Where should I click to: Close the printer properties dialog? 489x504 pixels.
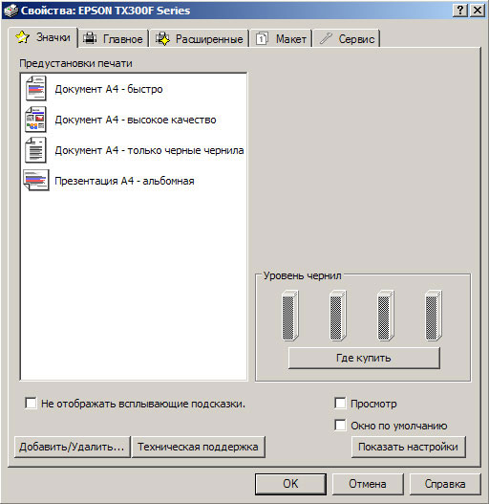click(478, 11)
